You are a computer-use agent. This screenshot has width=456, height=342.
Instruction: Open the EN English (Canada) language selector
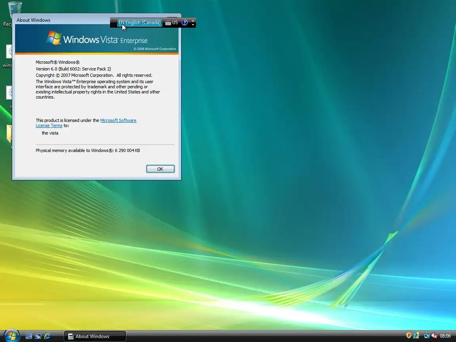[139, 23]
